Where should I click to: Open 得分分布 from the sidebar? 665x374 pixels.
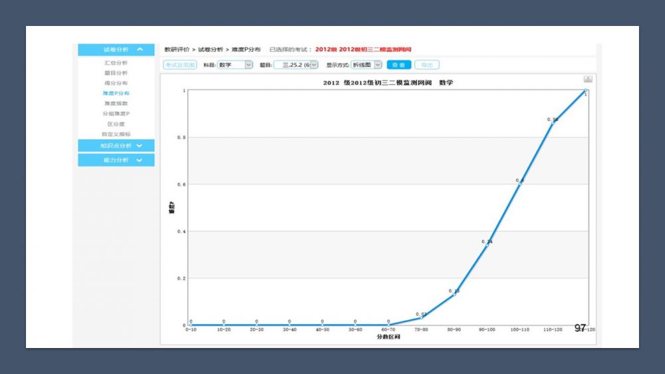(116, 83)
